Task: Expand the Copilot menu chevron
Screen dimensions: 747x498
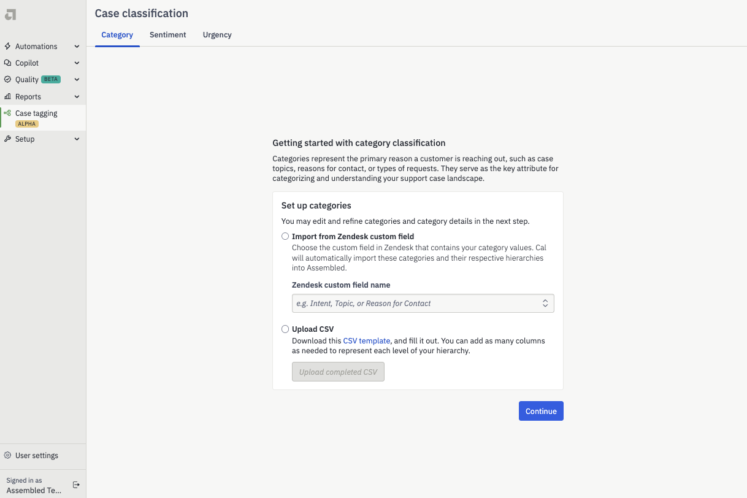Action: (77, 63)
